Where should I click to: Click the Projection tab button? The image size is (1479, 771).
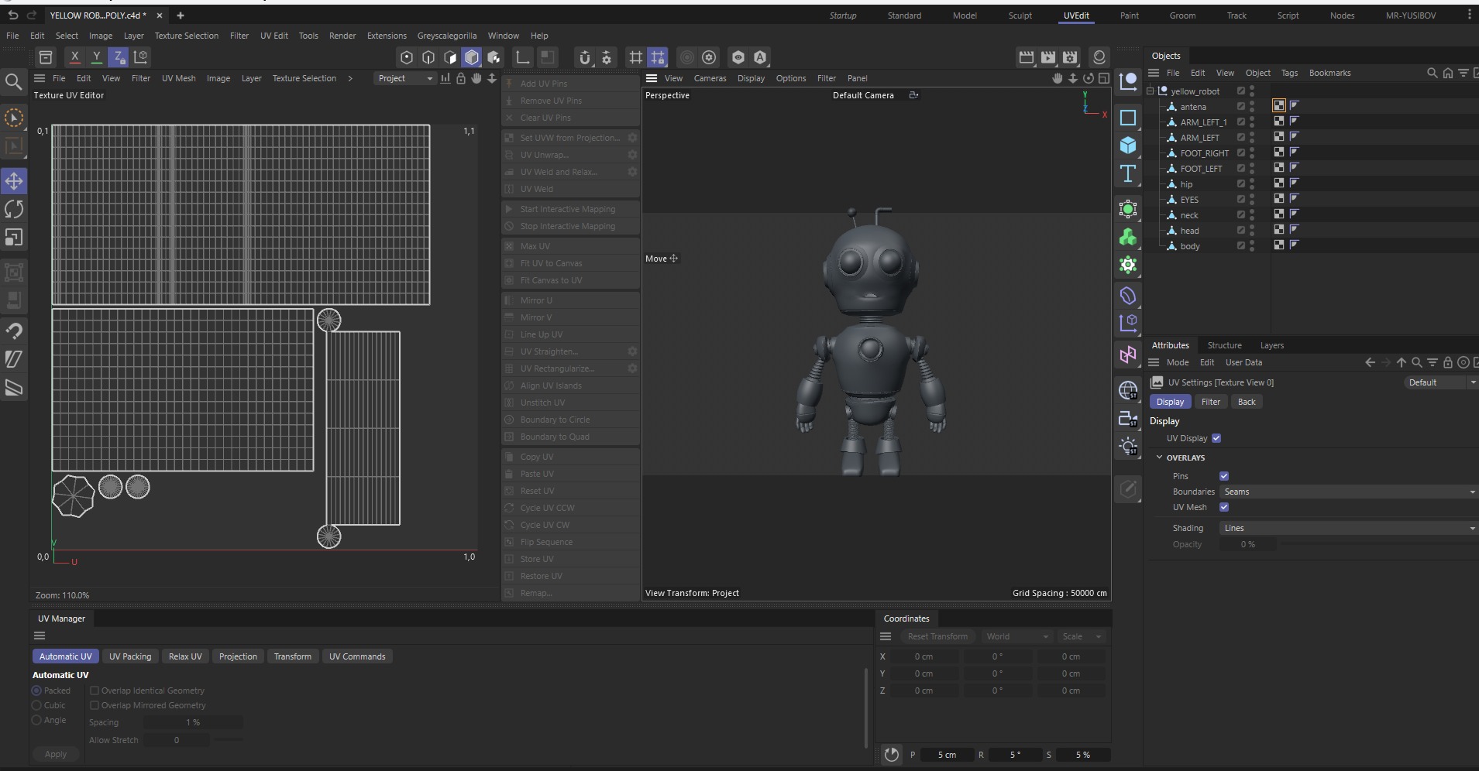pyautogui.click(x=238, y=656)
